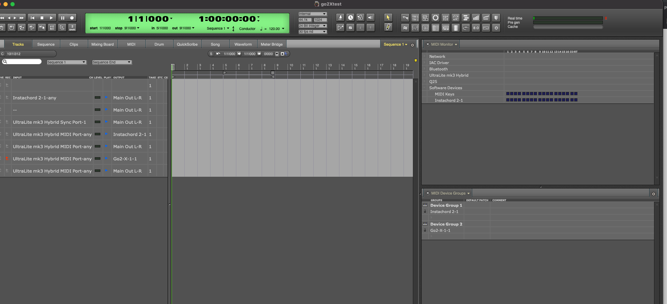The image size is (667, 304).
Task: Toggle the metronome click icon
Action: [x=340, y=17]
